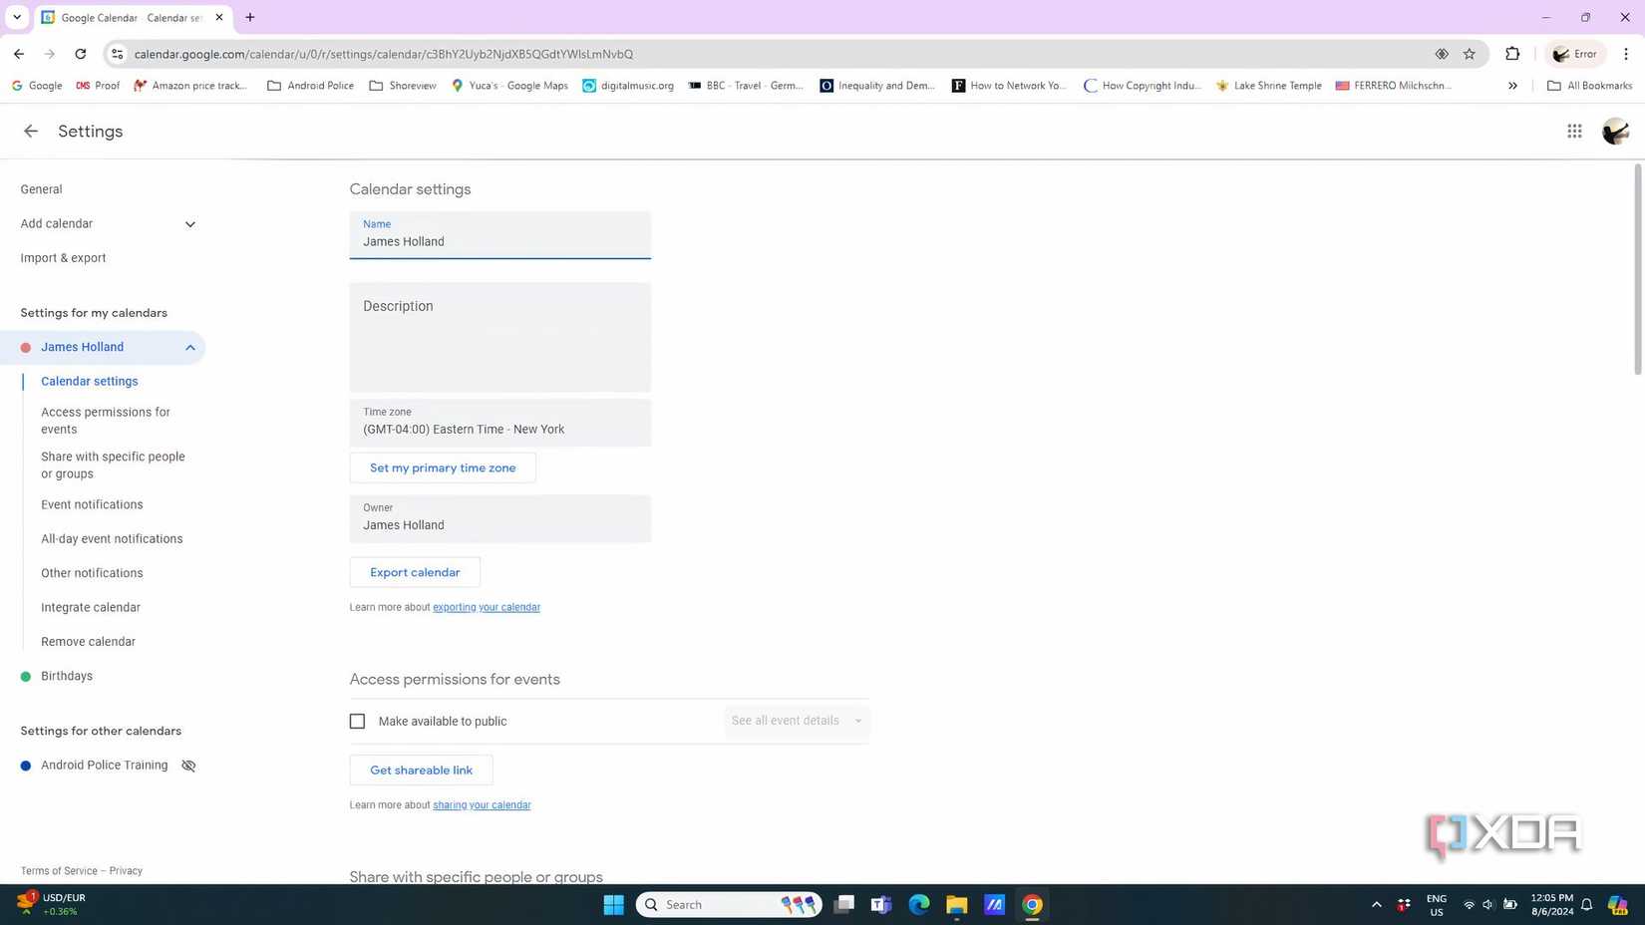Open Import & export settings
1645x925 pixels.
pos(63,258)
